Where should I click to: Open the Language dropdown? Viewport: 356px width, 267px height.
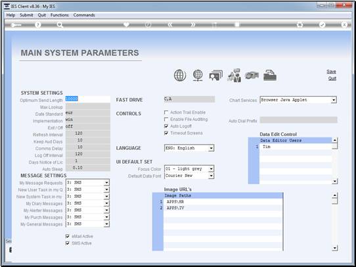pyautogui.click(x=211, y=148)
